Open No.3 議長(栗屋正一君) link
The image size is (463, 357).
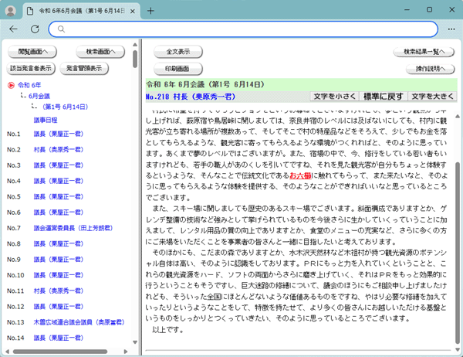tap(59, 165)
